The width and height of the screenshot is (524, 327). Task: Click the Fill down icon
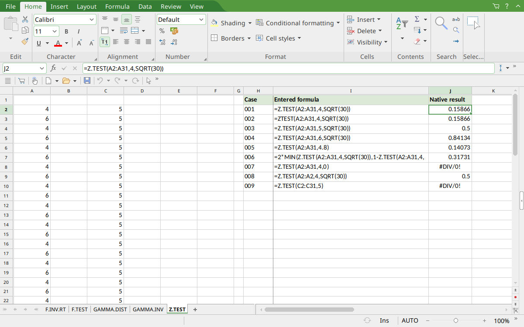tap(417, 31)
